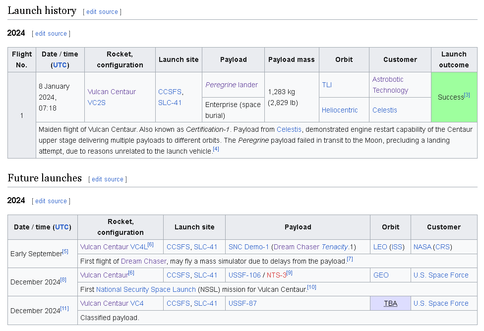Open the Heliocentric orbit link
Viewport: 484px width, 331px height.
pos(340,110)
